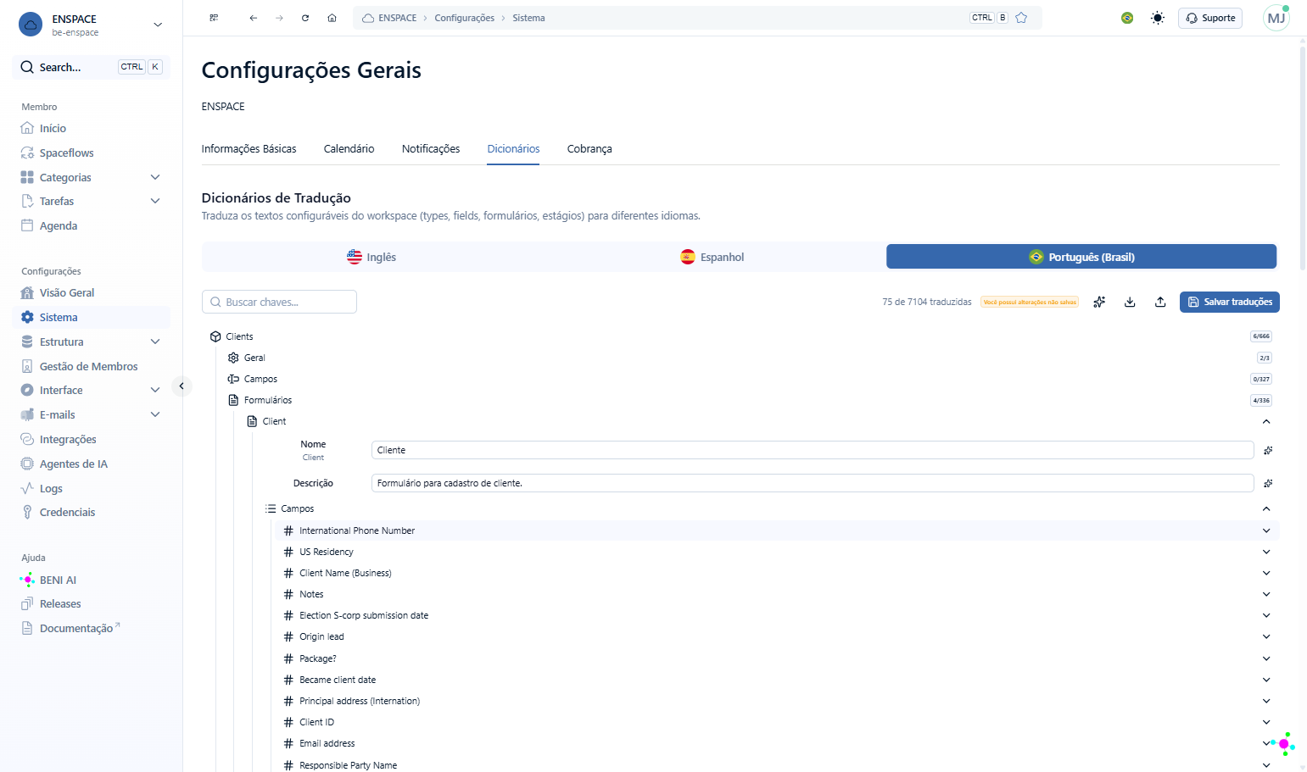Go back with the left arrow icon
The width and height of the screenshot is (1307, 772).
click(253, 18)
